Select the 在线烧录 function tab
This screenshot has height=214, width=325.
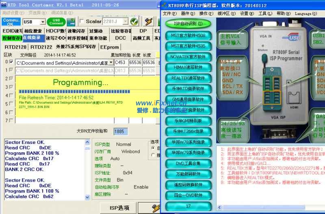(33, 38)
